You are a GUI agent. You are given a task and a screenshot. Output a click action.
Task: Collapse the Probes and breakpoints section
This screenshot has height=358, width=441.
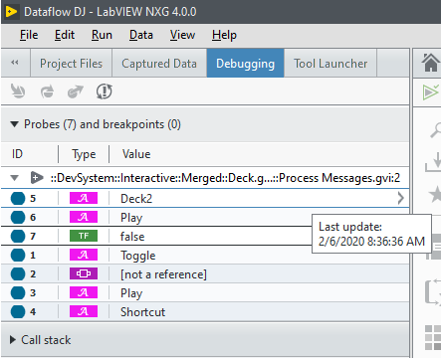tap(14, 124)
